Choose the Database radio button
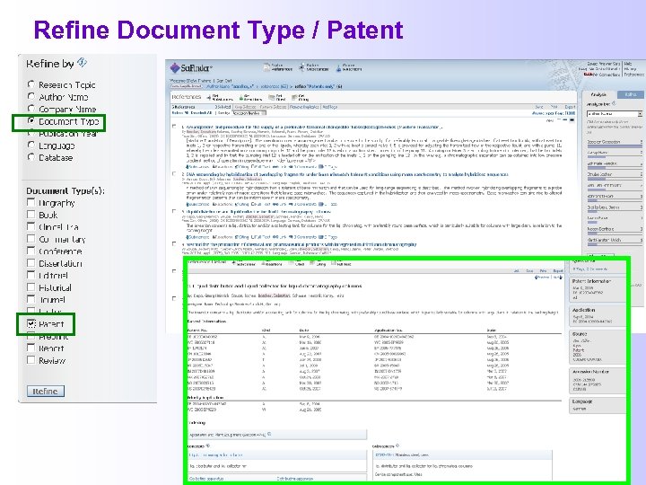The image size is (646, 485). pos(31,157)
